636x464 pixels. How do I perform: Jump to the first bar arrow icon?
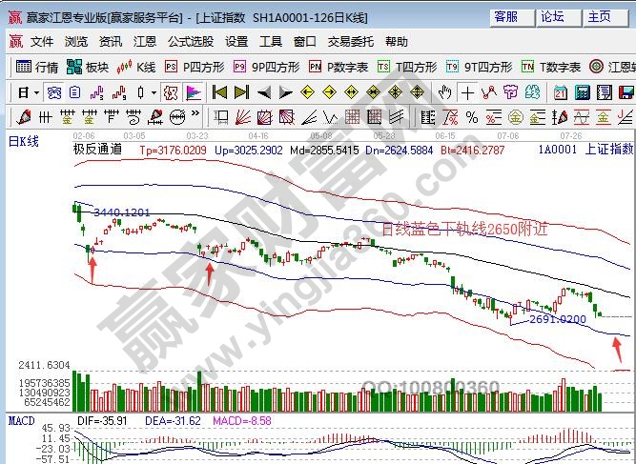point(220,92)
